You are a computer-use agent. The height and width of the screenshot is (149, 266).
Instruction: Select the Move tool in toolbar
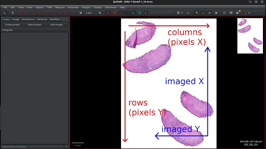(13, 13)
